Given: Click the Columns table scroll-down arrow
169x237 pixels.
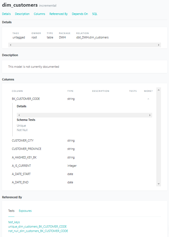Looking at the screenshot, I should point(159,184).
